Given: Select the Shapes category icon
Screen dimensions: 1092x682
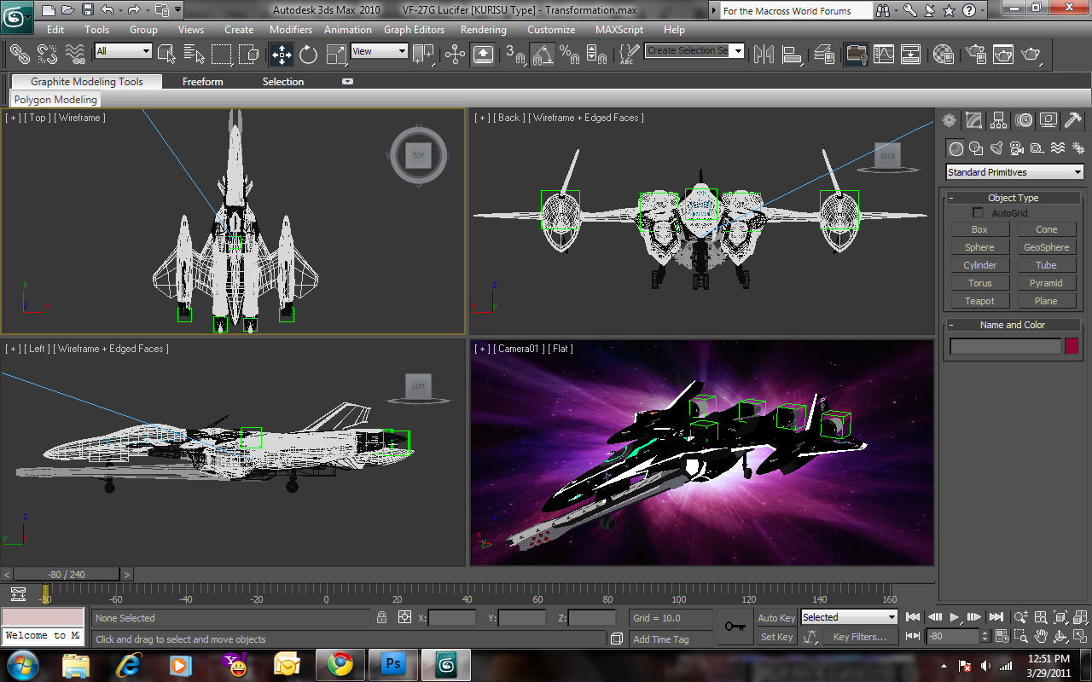Looking at the screenshot, I should tap(976, 148).
